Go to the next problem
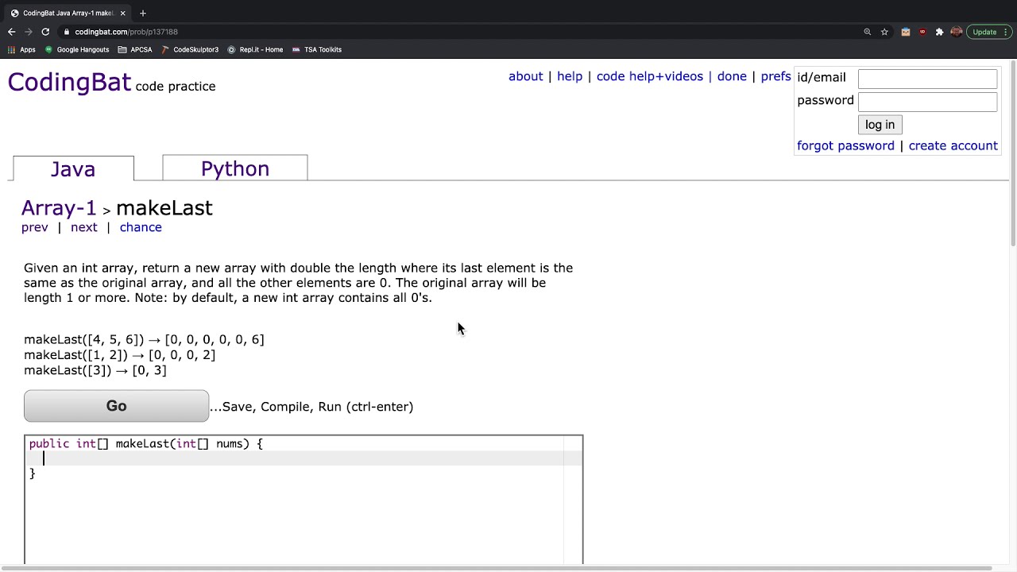 coord(84,227)
